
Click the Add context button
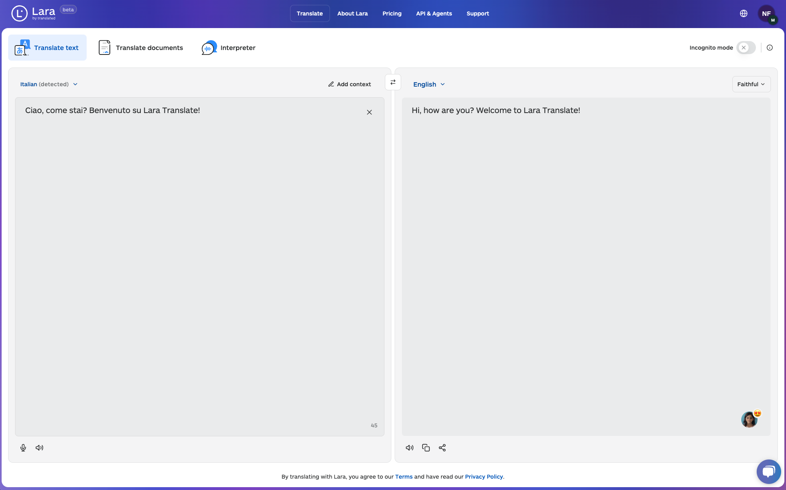[x=349, y=84]
